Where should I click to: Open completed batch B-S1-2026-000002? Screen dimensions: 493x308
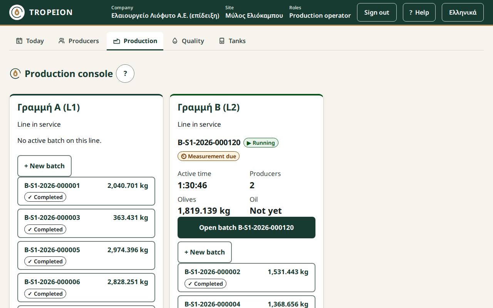(x=246, y=278)
